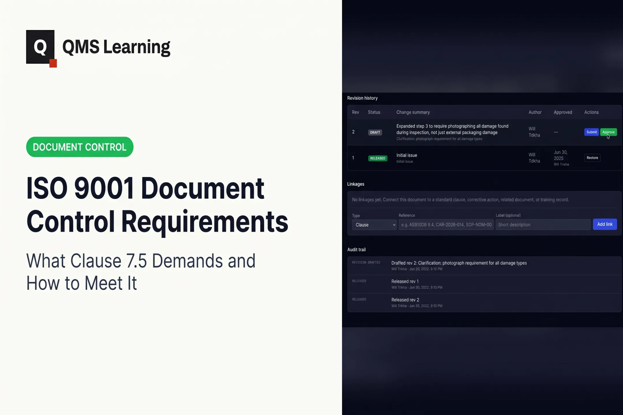Viewport: 623px width, 415px height.
Task: Click the DOCUMENT CONTROL green badge
Action: 80,147
